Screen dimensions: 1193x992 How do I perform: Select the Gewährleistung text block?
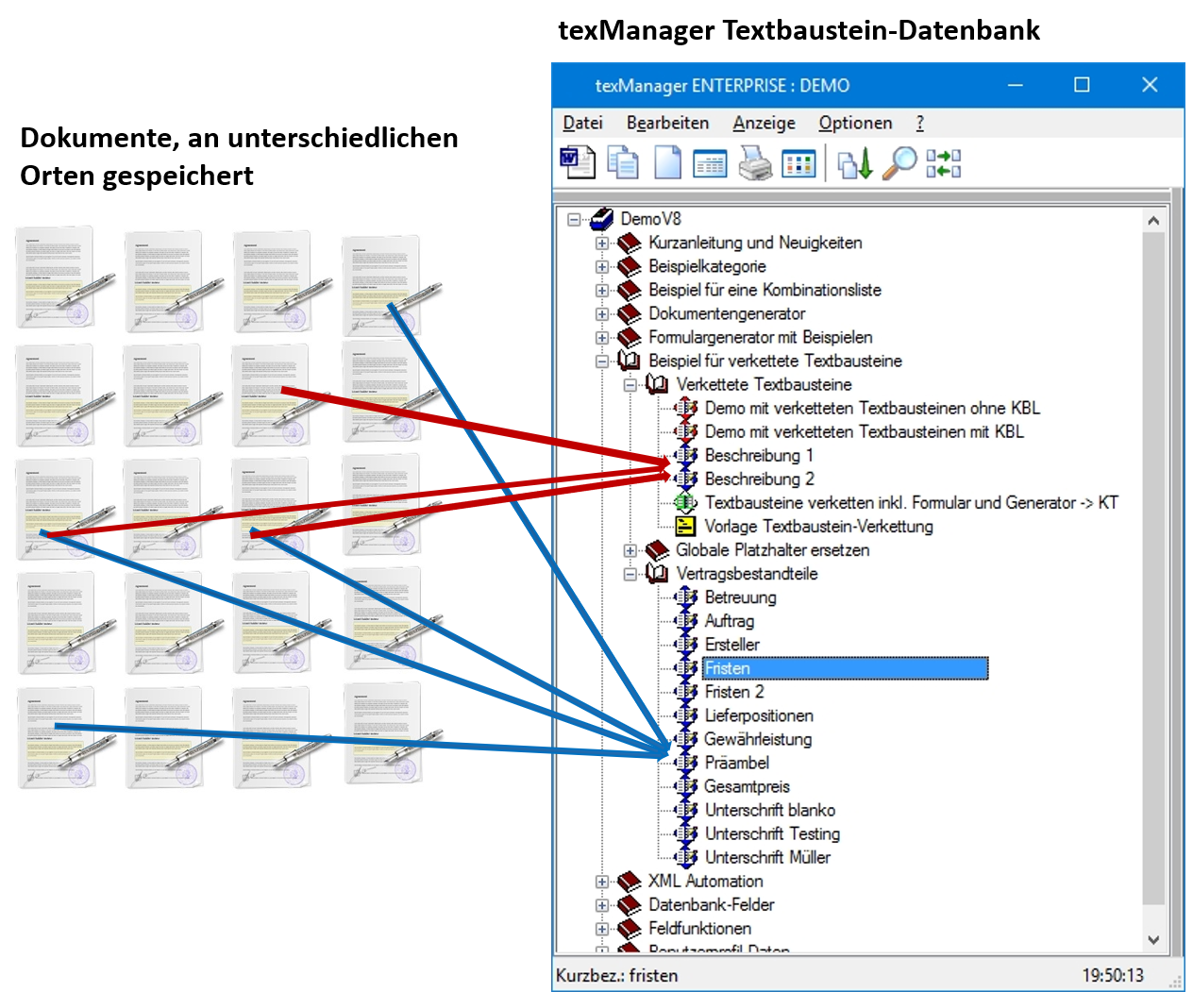(758, 739)
